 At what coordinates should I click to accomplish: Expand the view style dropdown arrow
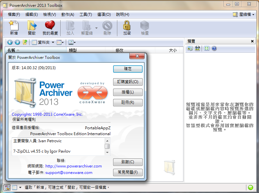pyautogui.click(x=63, y=42)
